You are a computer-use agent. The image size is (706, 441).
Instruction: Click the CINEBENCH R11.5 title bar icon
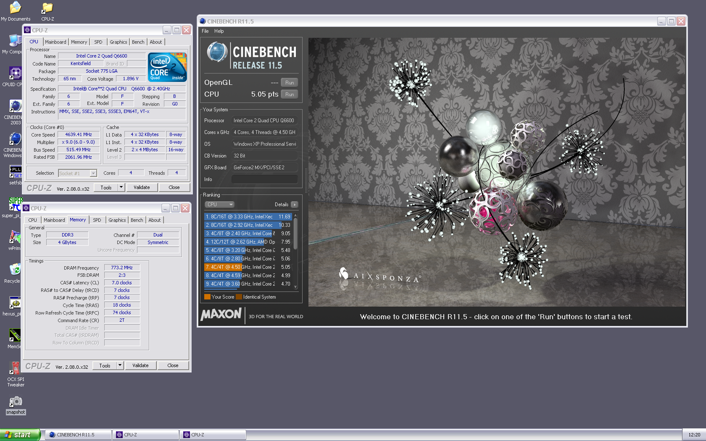click(203, 21)
